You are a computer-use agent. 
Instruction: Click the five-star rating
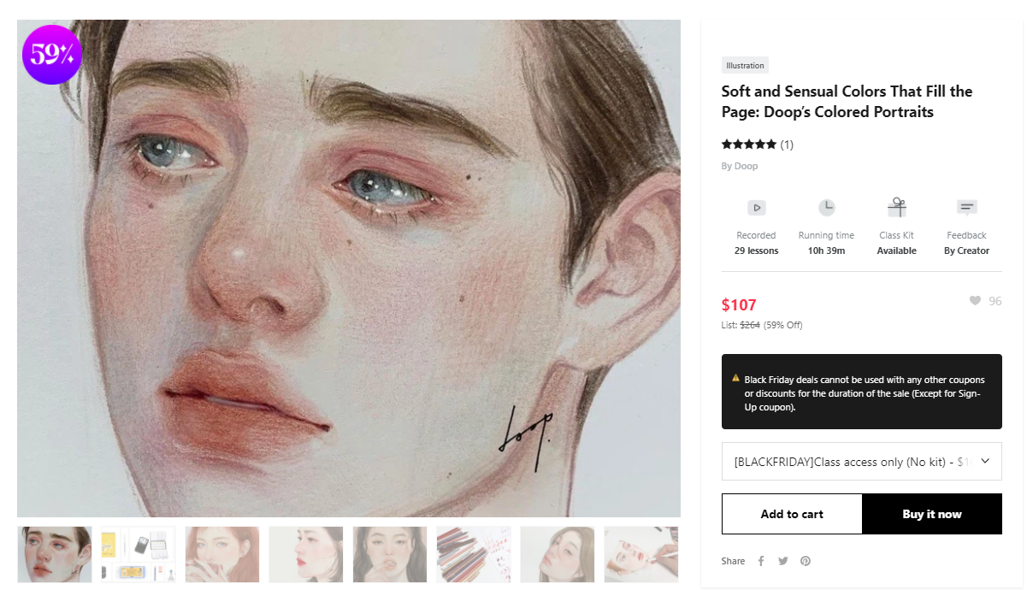[x=749, y=145]
